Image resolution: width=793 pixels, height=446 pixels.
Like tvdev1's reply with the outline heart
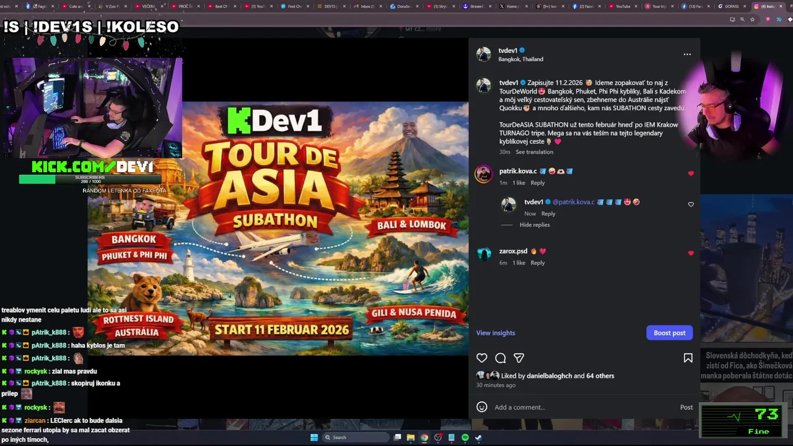691,204
